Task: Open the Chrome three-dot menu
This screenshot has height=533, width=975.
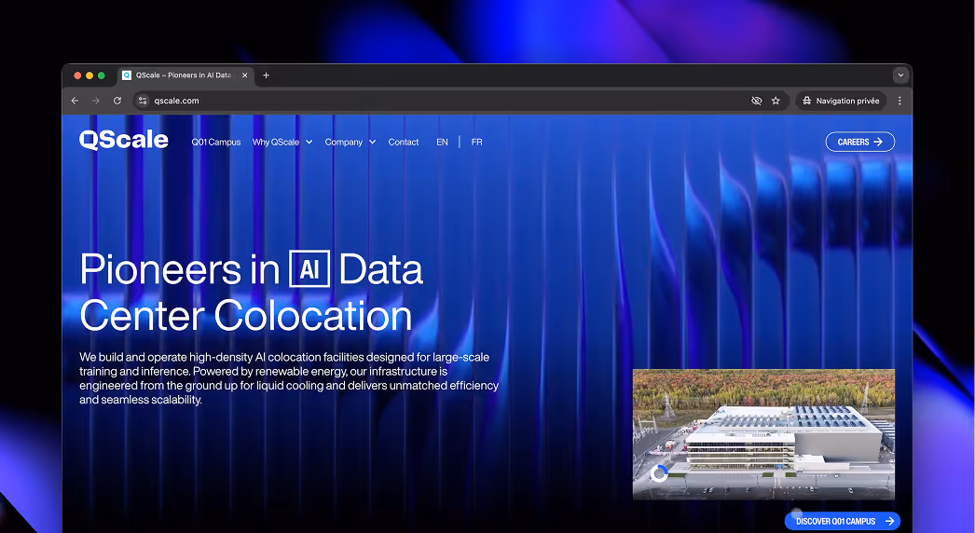Action: [x=899, y=101]
